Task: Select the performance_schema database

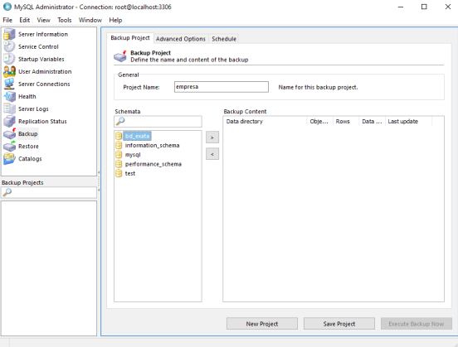Action: click(153, 164)
